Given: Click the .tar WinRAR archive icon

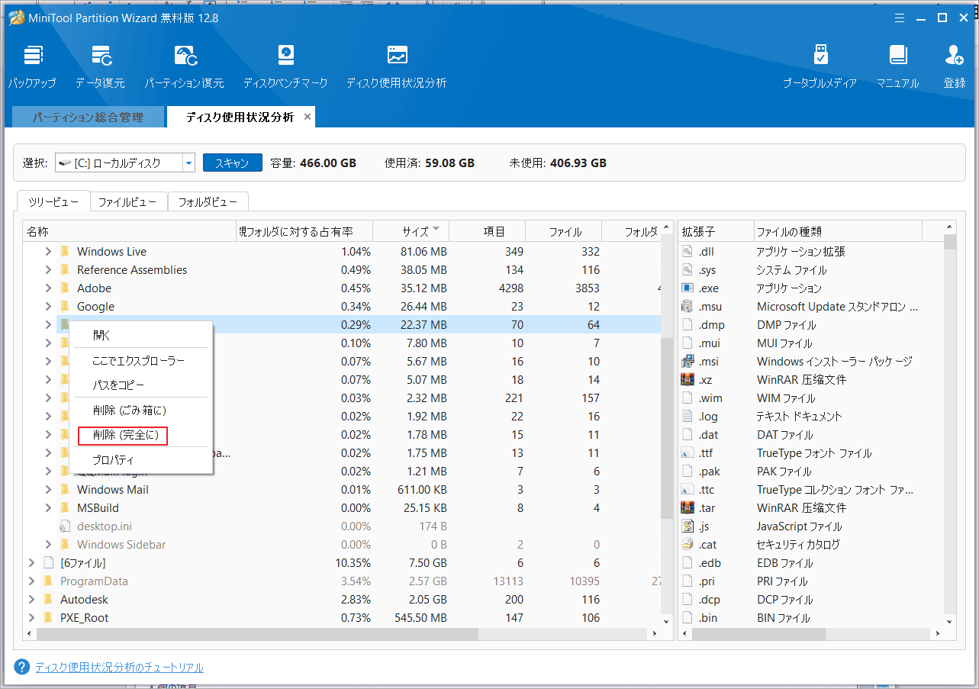Looking at the screenshot, I should pos(688,508).
